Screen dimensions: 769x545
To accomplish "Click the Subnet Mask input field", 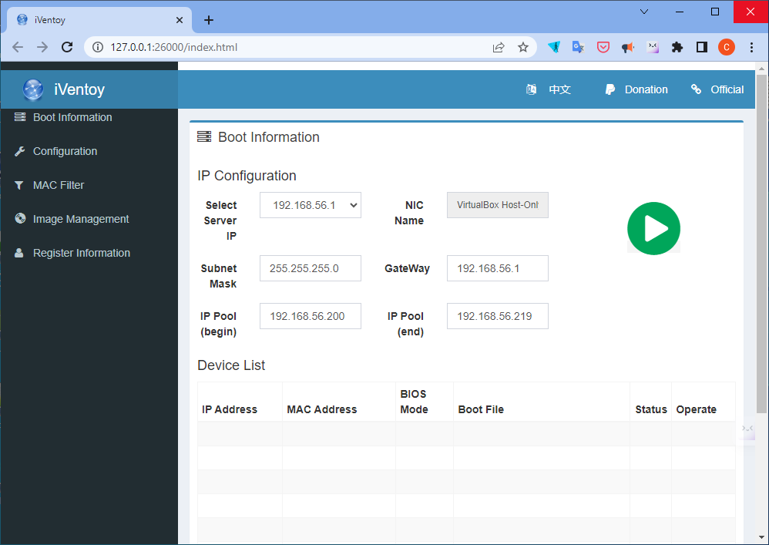I will [311, 268].
